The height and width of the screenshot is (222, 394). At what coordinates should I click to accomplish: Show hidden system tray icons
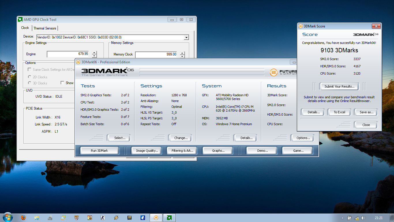click(343, 218)
